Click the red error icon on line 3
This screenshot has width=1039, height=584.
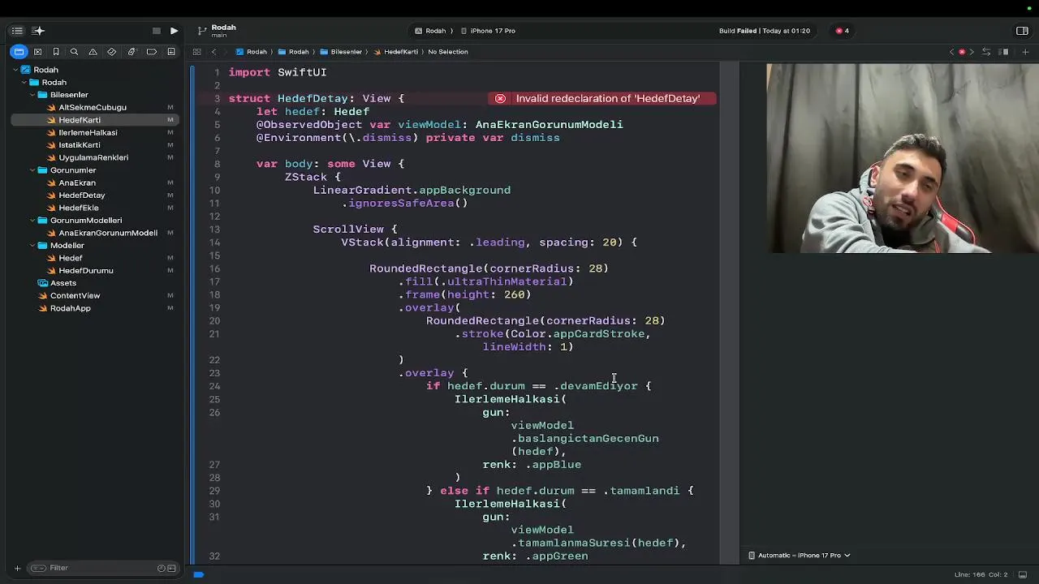(x=500, y=98)
